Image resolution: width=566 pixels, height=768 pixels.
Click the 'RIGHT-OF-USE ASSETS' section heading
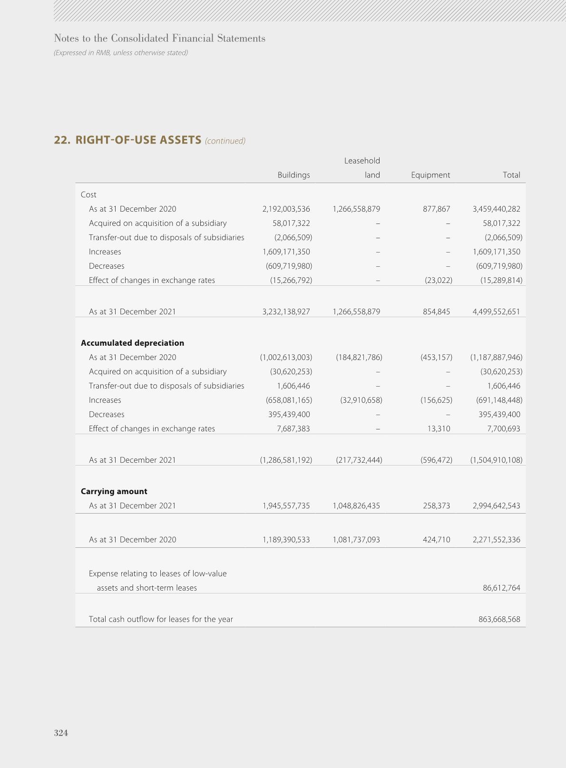(138, 140)
